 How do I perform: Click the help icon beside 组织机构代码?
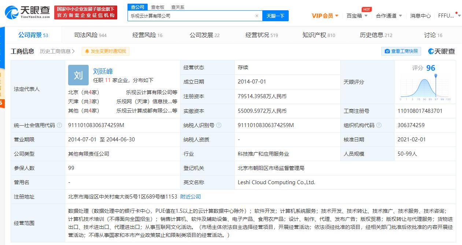pyautogui.click(x=379, y=125)
